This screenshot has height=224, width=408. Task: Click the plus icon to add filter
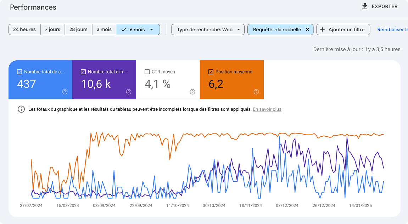[323, 29]
